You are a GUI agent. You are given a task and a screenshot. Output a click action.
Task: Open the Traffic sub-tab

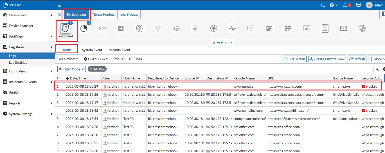(x=67, y=50)
